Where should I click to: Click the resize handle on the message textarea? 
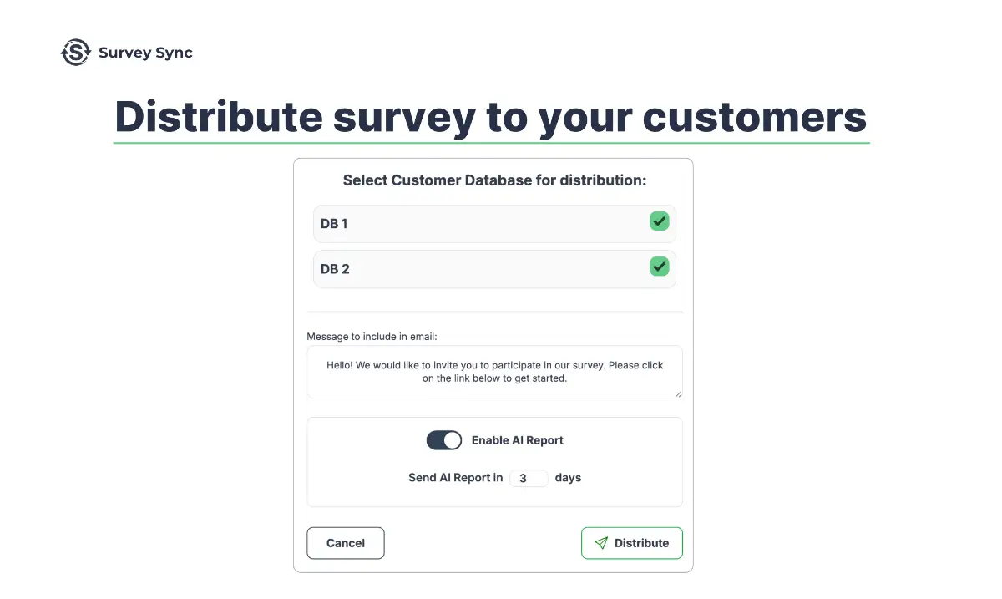click(678, 393)
